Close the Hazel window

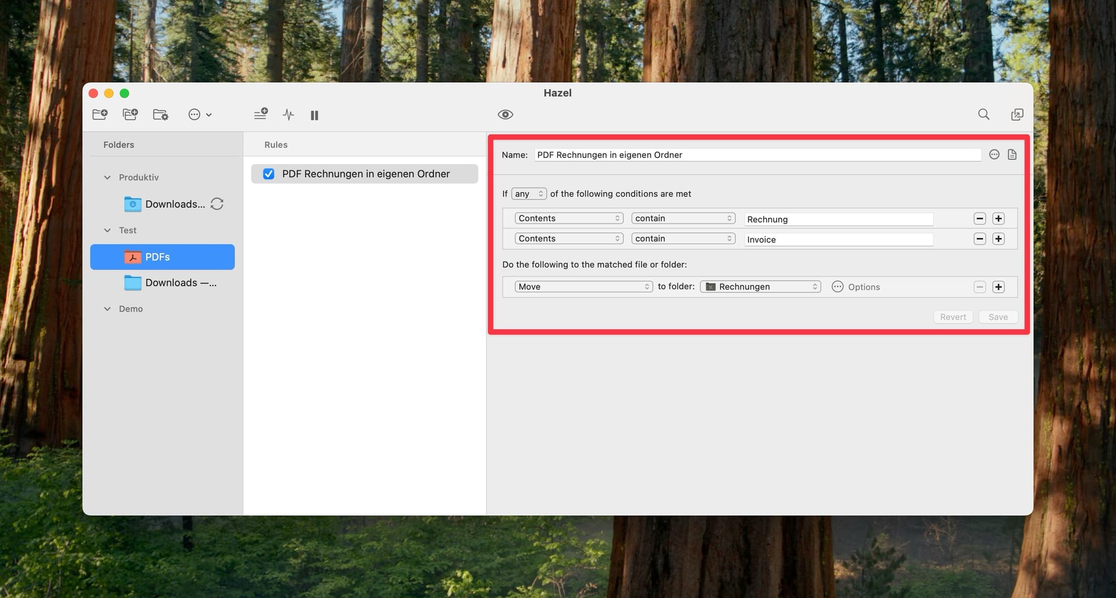coord(94,93)
